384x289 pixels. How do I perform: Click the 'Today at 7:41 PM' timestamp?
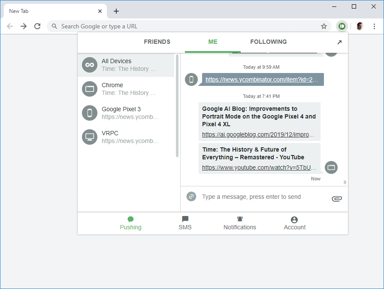261,96
